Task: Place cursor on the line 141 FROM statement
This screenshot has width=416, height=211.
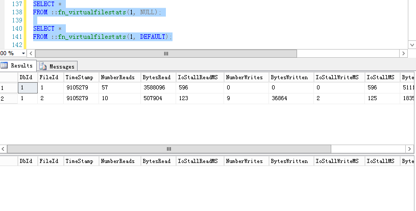Action: coord(102,37)
